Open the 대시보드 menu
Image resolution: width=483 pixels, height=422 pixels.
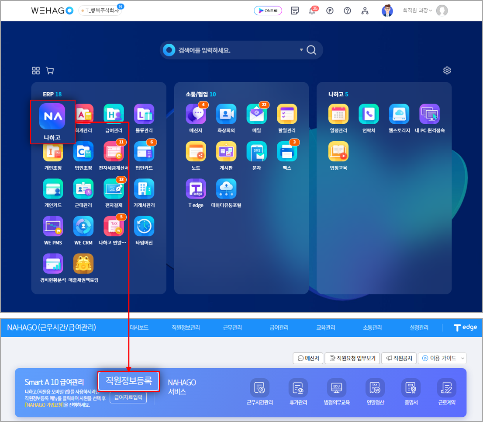click(x=139, y=327)
